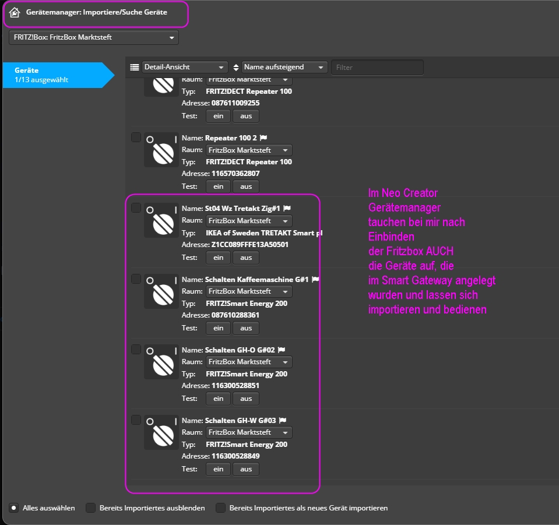Click 'aus' test button for Schalten GH-W G#03

coord(246,470)
